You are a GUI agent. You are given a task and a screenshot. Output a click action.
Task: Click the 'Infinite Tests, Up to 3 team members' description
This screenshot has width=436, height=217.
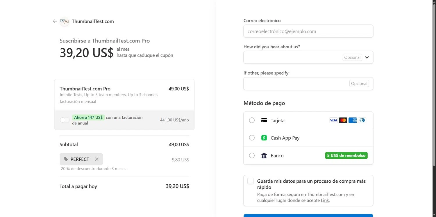(x=109, y=95)
